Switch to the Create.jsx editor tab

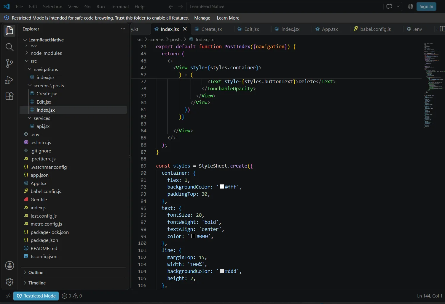point(212,29)
